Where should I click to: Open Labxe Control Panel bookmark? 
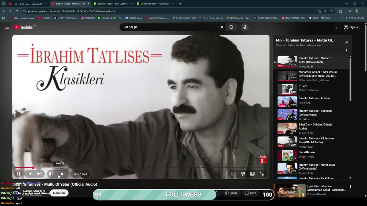coord(184,18)
